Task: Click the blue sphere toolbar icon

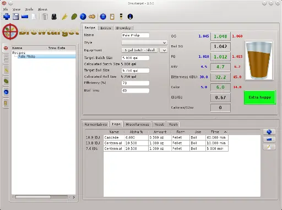Action: tap(103, 17)
